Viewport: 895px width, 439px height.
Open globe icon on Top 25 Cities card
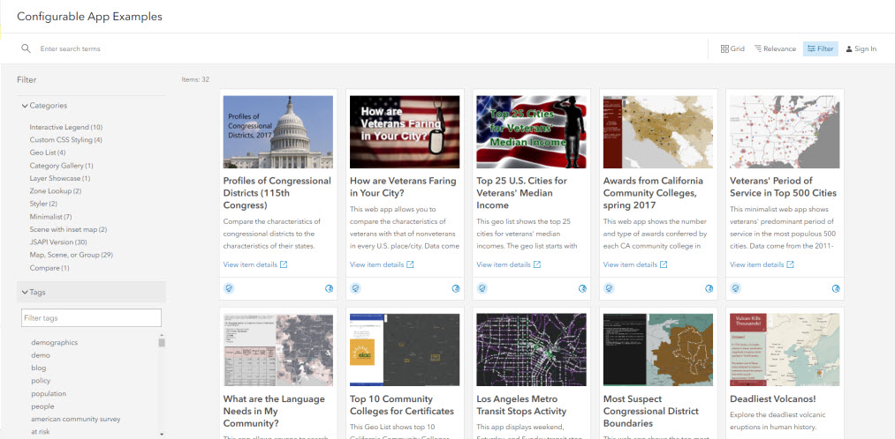pos(582,288)
